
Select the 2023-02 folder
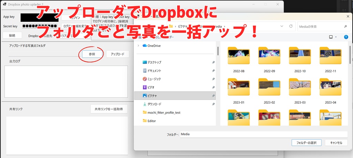[269, 91]
